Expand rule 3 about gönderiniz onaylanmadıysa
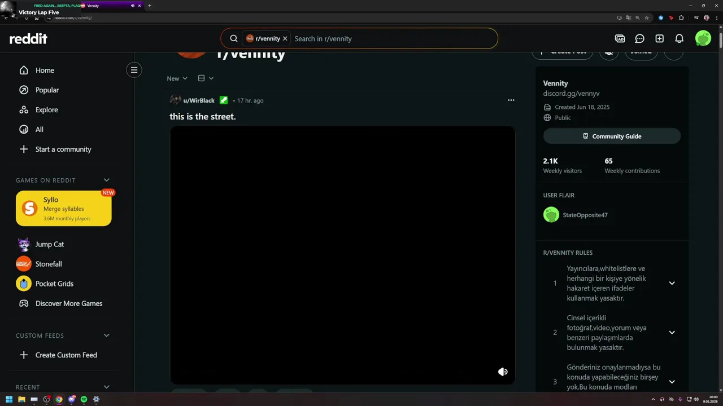This screenshot has height=406, width=723. [x=672, y=382]
